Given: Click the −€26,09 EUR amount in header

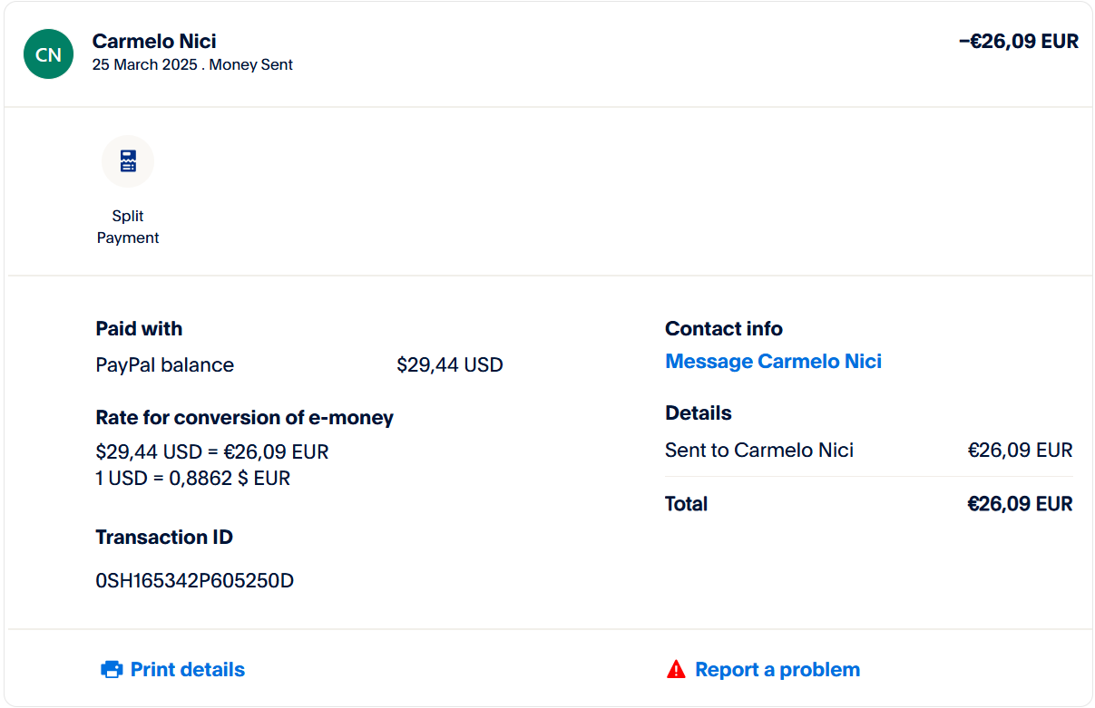Looking at the screenshot, I should (1018, 41).
